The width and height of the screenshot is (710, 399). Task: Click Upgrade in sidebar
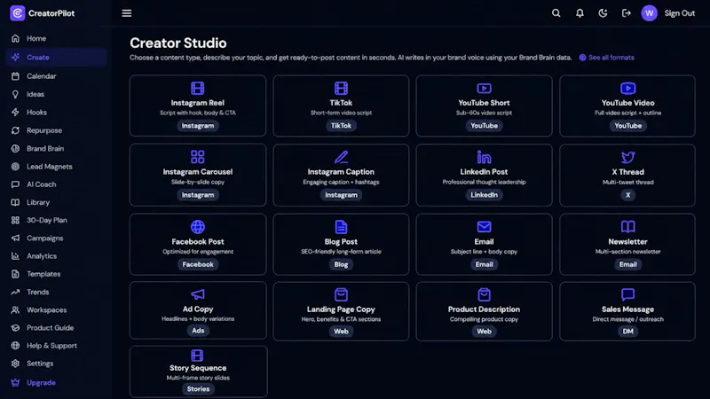pyautogui.click(x=56, y=383)
